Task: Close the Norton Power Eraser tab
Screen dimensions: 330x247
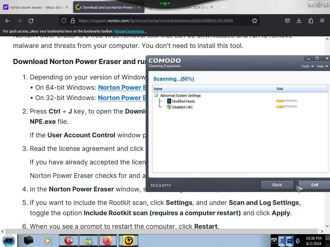Action: 139,7
